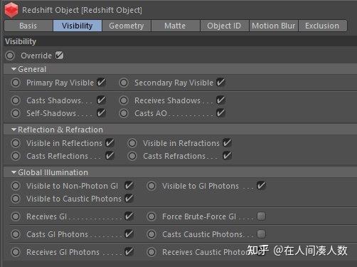Uncheck Secondary Ray Visible

220,83
